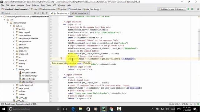Start debugging with the green bug icon

pos(192,9)
